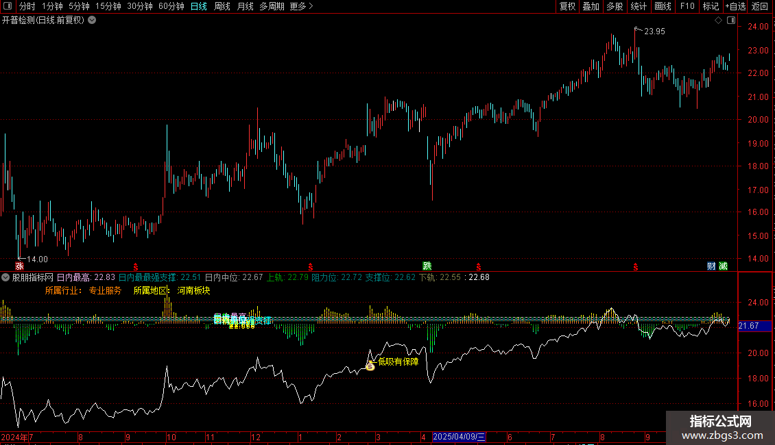Click the 2024年 label on time axis

click(14, 437)
